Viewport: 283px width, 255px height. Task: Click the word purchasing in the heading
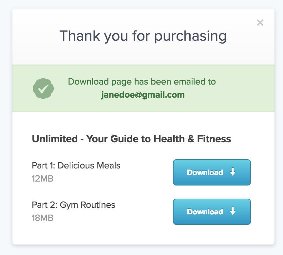tap(190, 36)
